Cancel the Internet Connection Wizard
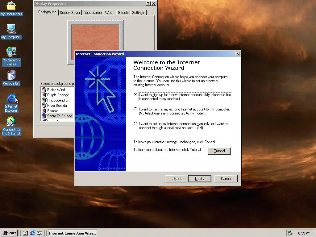 226,179
